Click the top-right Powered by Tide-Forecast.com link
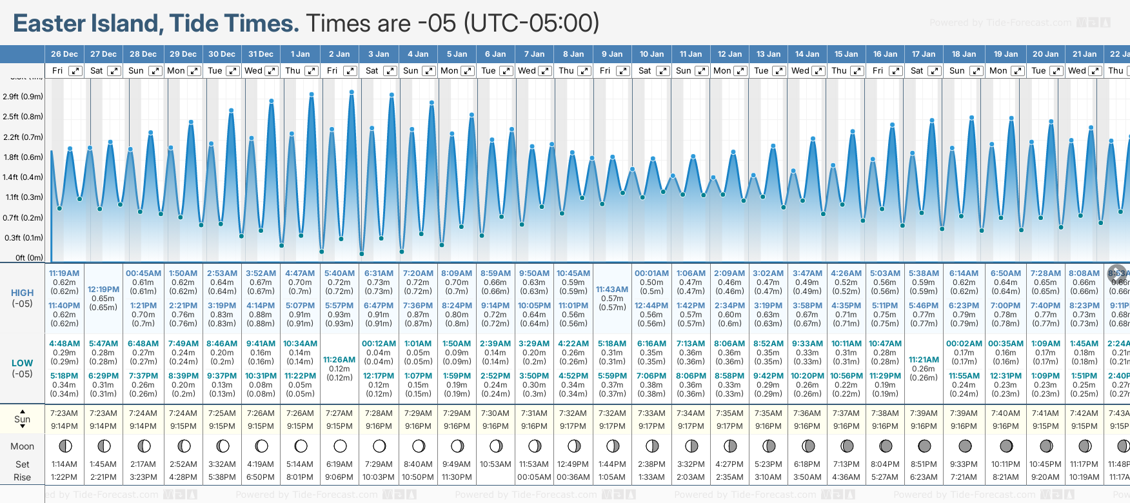 [1000, 23]
